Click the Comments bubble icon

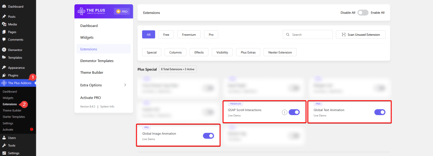click(4, 40)
